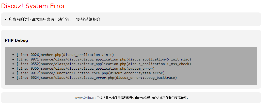This screenshot has width=271, height=108.
Task: Click the member.php line 0026 entry
Action: pos(65,55)
